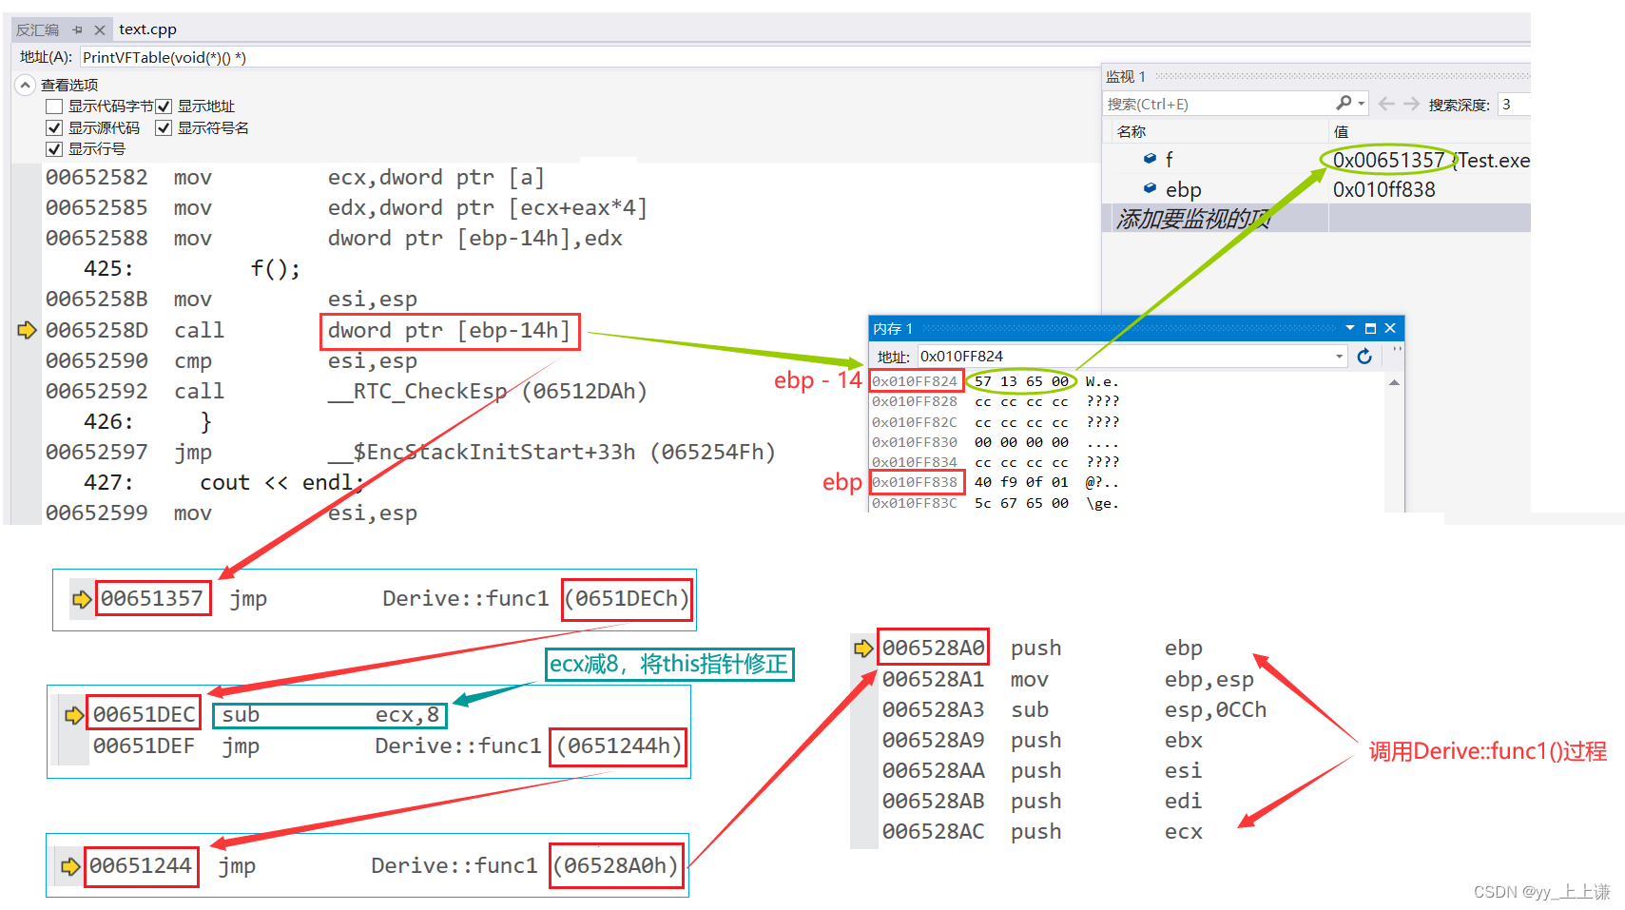This screenshot has height=910, width=1625.
Task: Click the arrow icon beside 00651357
Action: coord(82,599)
